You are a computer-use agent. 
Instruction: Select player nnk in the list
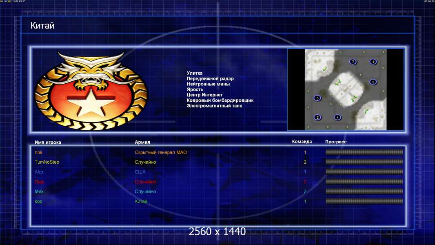(38, 152)
